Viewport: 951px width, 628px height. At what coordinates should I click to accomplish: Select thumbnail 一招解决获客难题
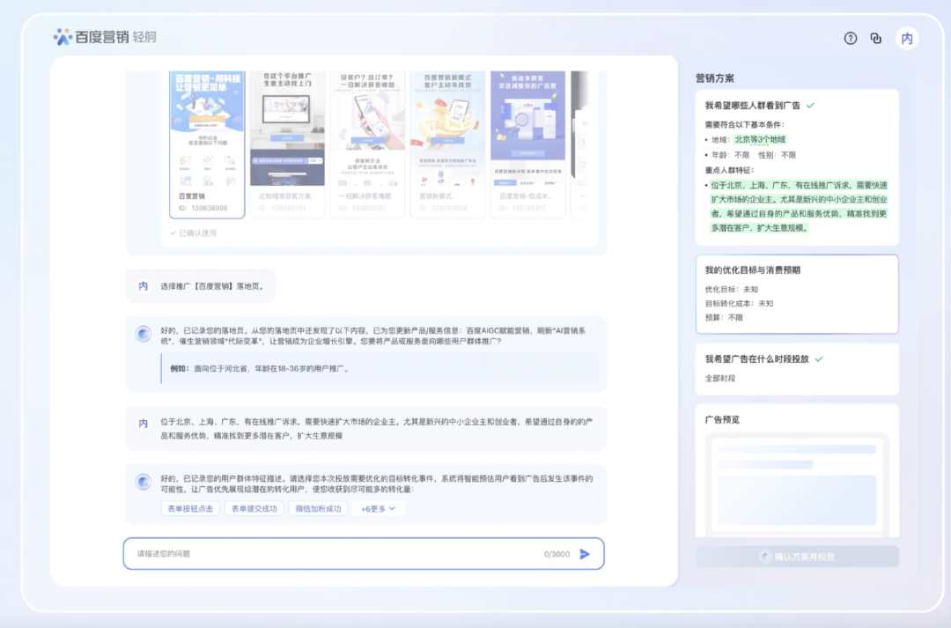pyautogui.click(x=367, y=144)
